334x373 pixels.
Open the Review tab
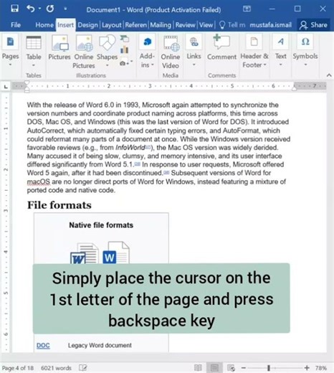pyautogui.click(x=185, y=25)
